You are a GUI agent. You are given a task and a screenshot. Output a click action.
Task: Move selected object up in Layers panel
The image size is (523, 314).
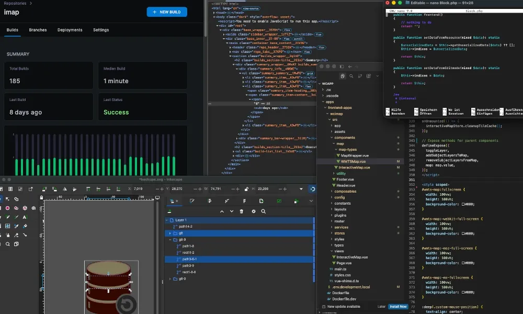(222, 211)
